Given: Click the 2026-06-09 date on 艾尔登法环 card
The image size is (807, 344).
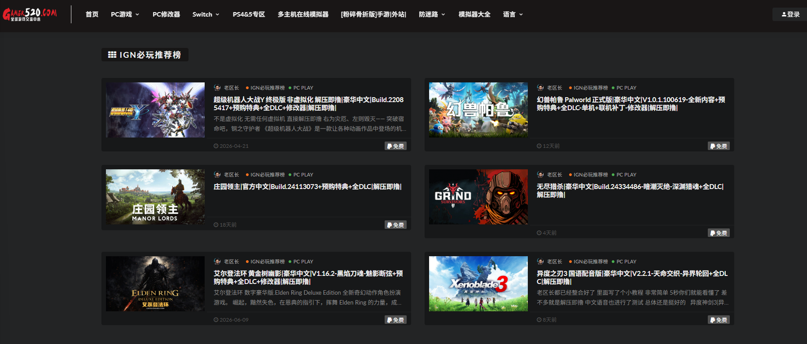Looking at the screenshot, I should point(231,320).
